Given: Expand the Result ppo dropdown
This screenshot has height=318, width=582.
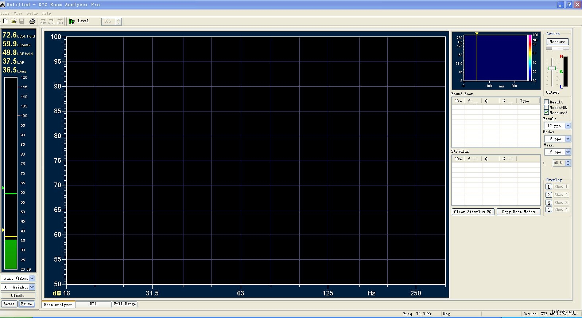Looking at the screenshot, I should click(x=568, y=126).
